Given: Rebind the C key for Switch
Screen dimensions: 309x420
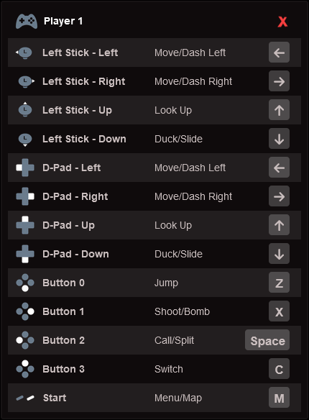Looking at the screenshot, I should click(x=279, y=369).
